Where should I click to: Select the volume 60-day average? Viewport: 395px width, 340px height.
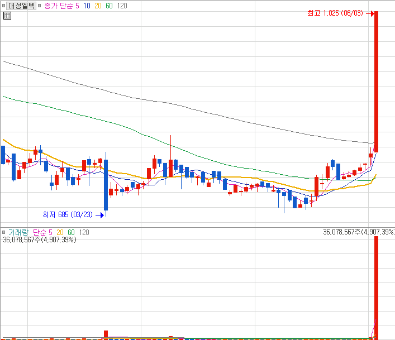click(x=72, y=232)
